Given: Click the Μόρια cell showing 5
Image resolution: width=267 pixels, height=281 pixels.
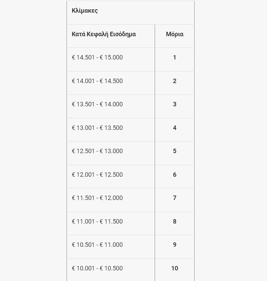Looking at the screenshot, I should (x=174, y=151).
